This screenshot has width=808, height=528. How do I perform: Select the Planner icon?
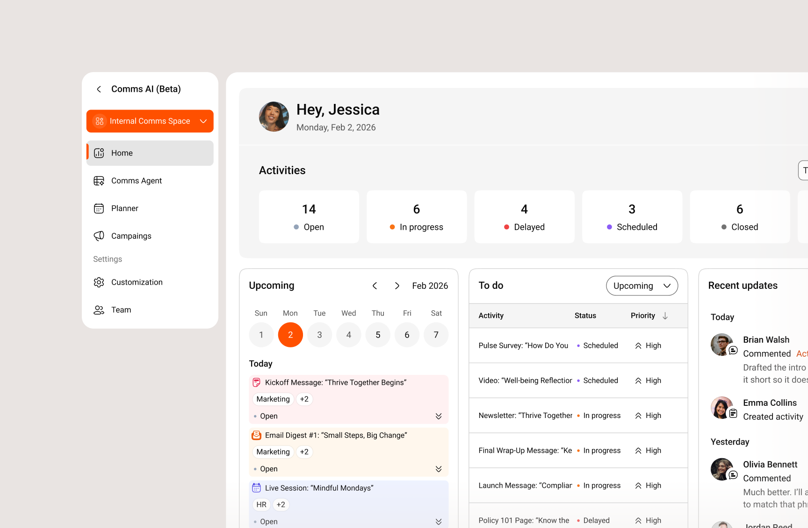(x=99, y=208)
